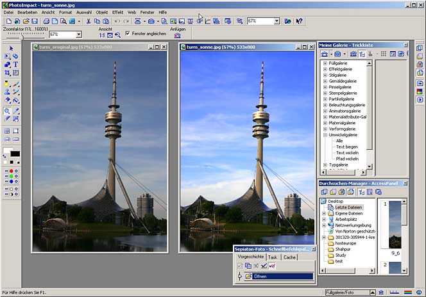Click the context help arrow icon

click(x=300, y=21)
